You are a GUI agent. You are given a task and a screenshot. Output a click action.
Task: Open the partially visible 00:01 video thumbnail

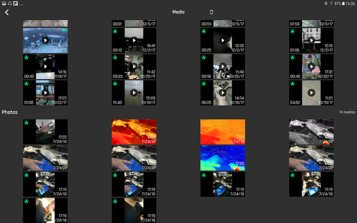click(x=134, y=23)
